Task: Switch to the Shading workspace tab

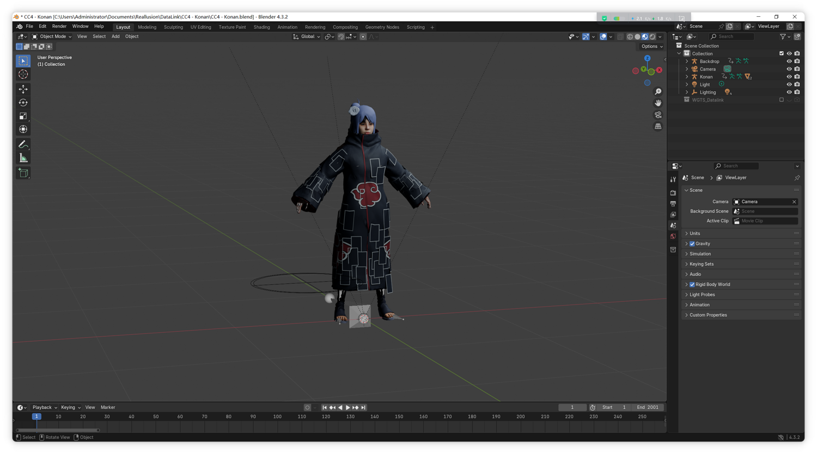Action: (x=261, y=27)
